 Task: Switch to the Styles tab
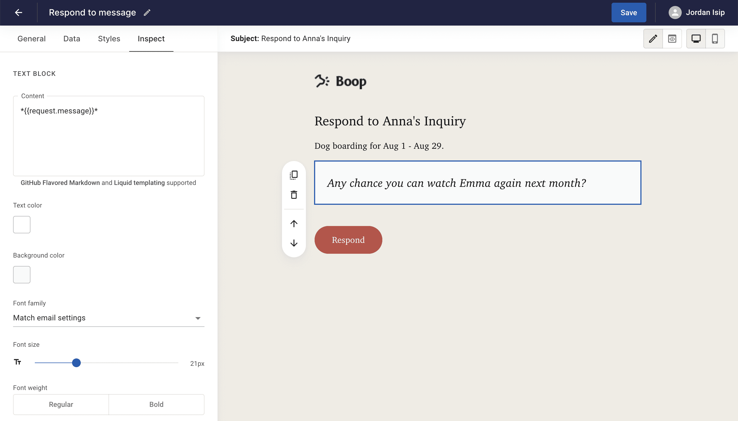(x=109, y=38)
